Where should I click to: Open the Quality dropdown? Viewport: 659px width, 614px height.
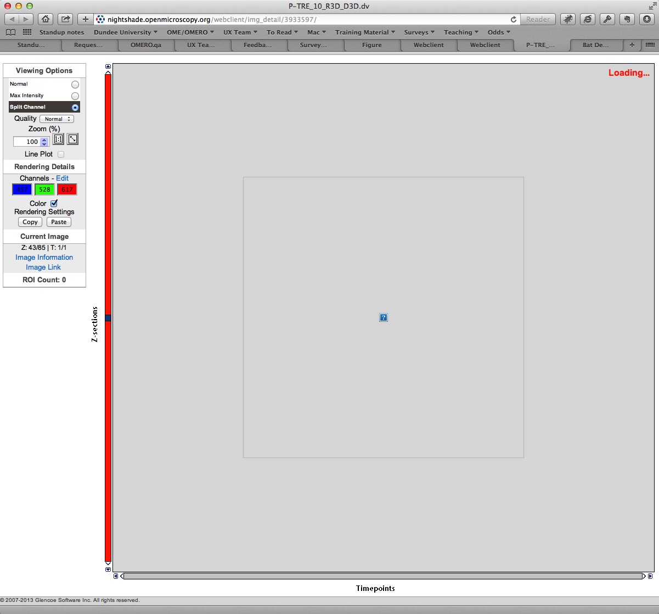tap(57, 119)
